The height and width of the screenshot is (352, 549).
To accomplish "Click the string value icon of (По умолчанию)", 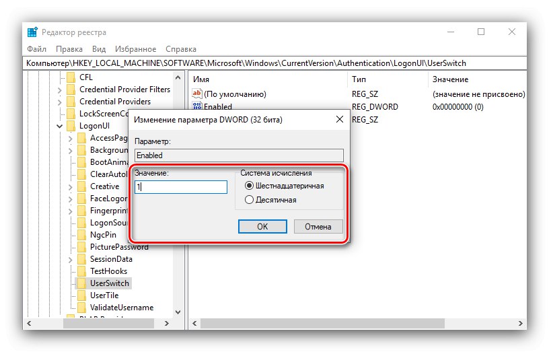I will coord(196,94).
